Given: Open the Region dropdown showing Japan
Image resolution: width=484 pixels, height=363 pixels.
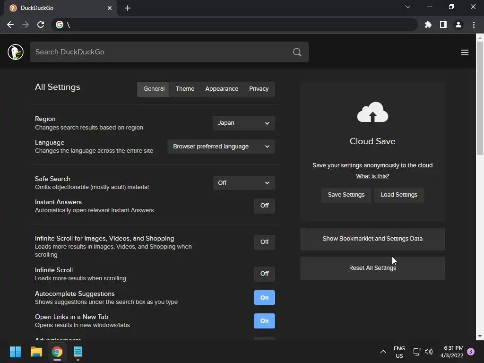Looking at the screenshot, I should 243,123.
